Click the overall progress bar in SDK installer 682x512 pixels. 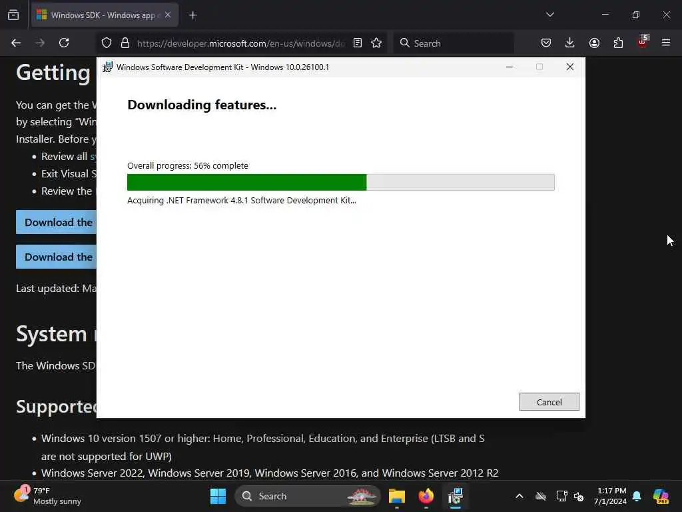coord(340,182)
